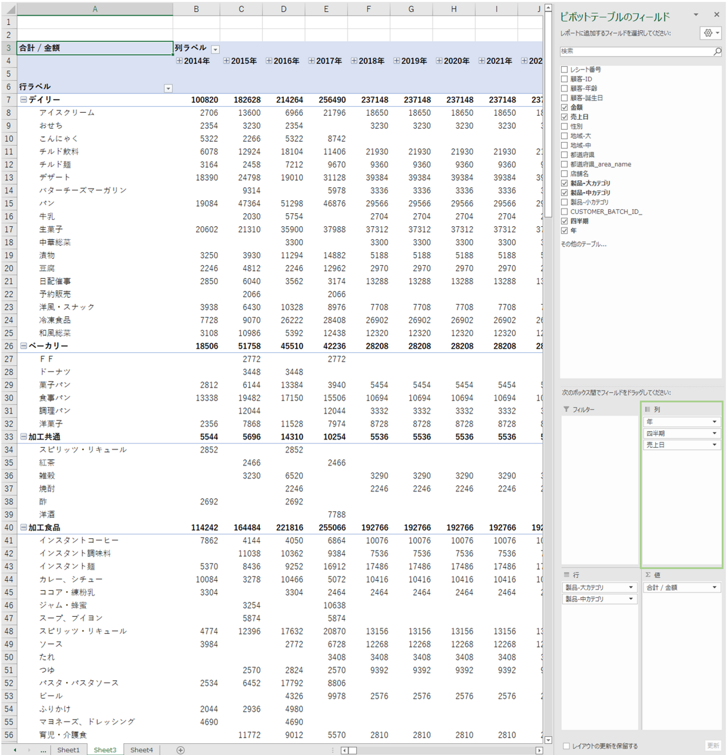Uncheck the 売上日 field
Screen dimensions: 728x755
point(565,117)
